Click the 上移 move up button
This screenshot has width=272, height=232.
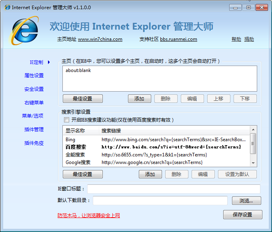coord(218,98)
